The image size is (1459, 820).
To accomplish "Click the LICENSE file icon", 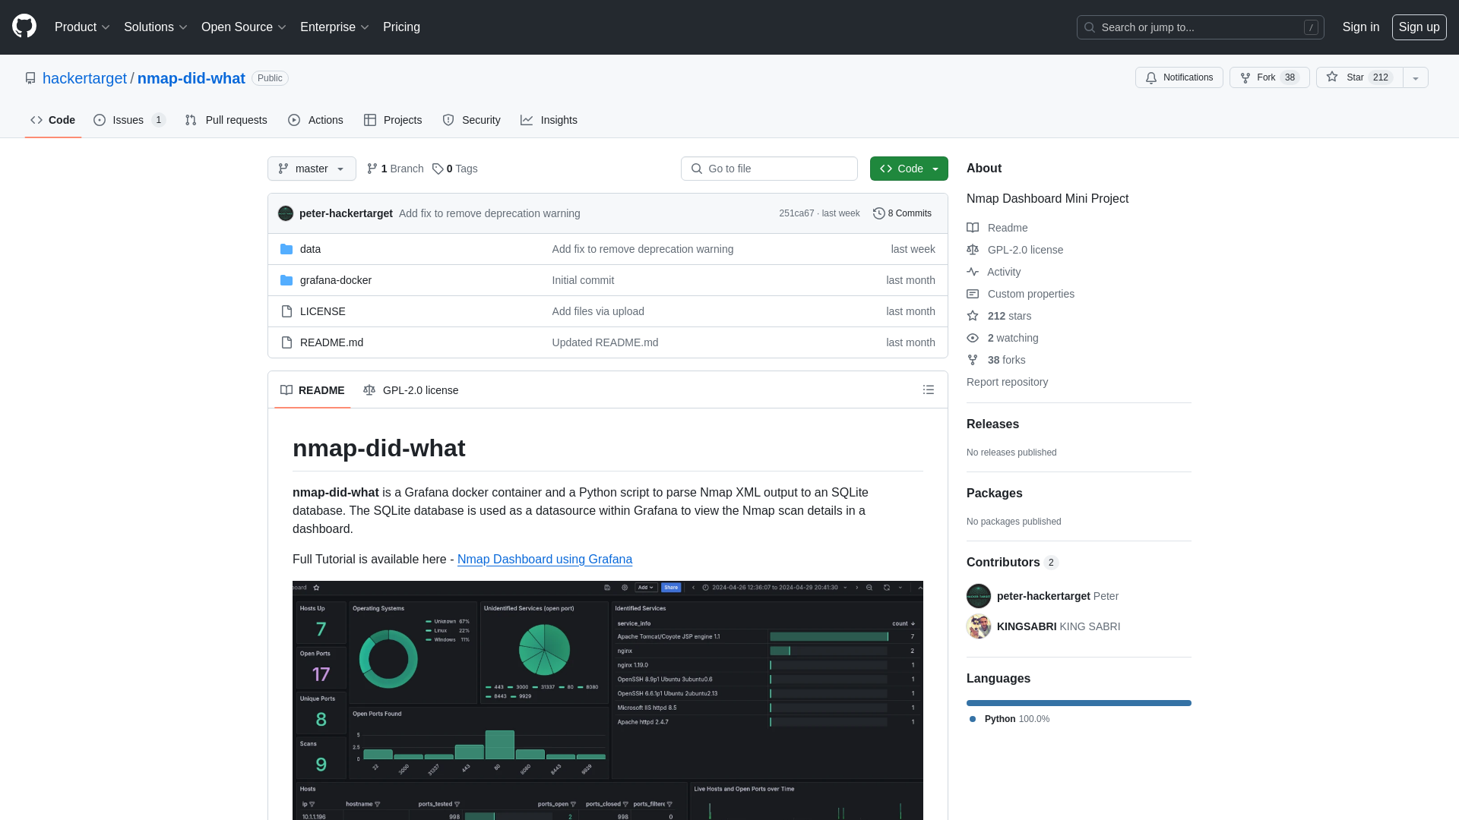I will (x=286, y=311).
